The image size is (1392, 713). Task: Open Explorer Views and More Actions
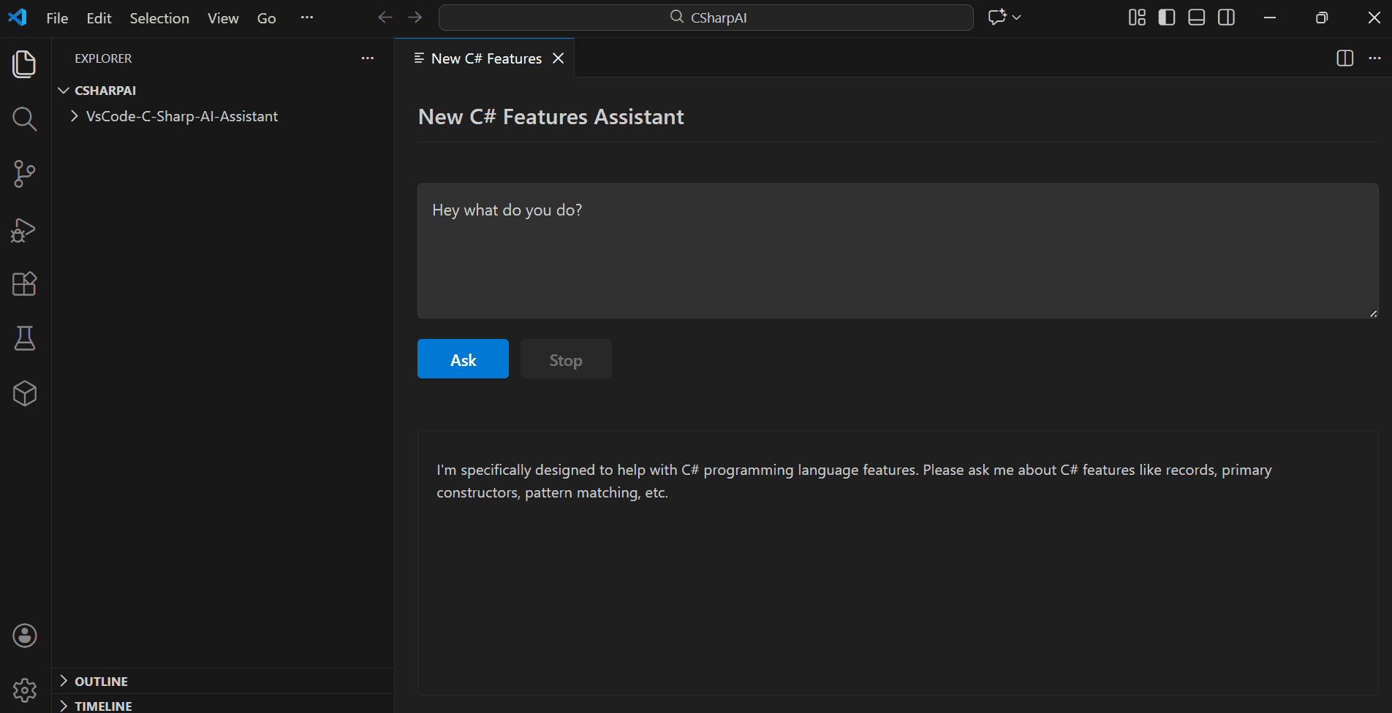pyautogui.click(x=368, y=58)
